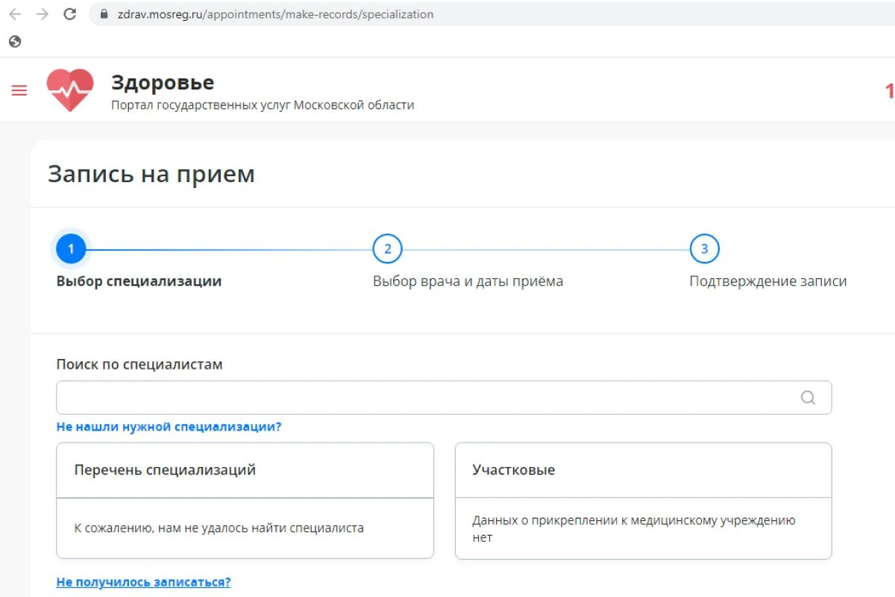
Task: Focus the specialist search field
Action: tap(444, 398)
